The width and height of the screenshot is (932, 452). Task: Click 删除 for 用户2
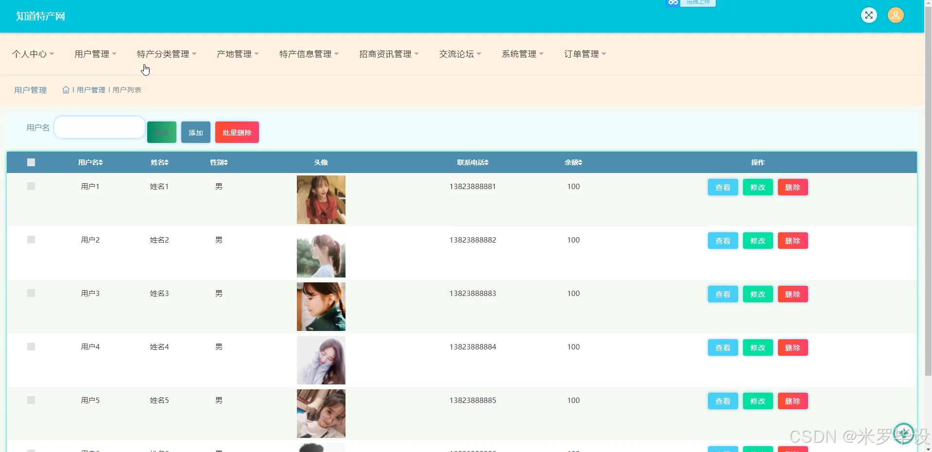click(793, 241)
